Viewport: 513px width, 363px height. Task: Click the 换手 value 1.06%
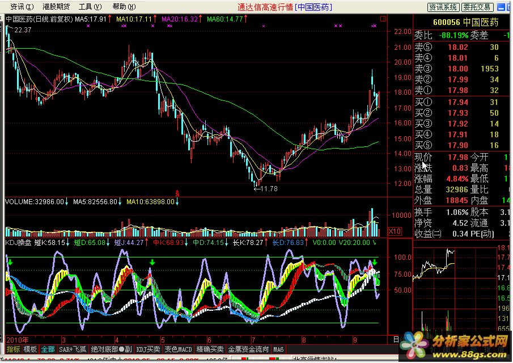pos(457,212)
